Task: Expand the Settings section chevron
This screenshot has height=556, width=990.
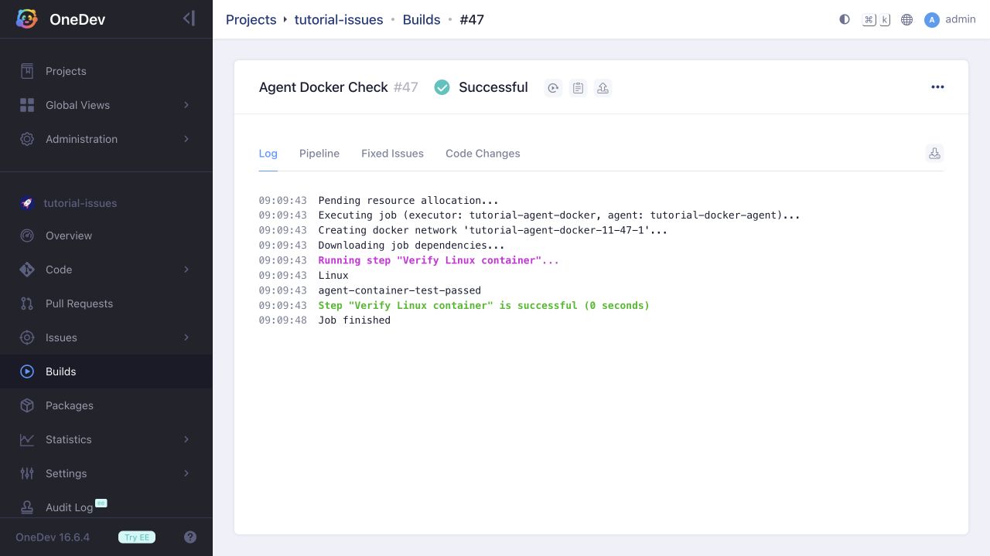Action: pos(186,473)
